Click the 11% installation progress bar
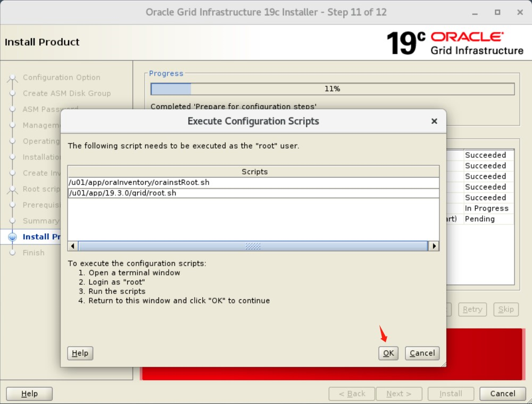This screenshot has height=404, width=532. coord(332,89)
